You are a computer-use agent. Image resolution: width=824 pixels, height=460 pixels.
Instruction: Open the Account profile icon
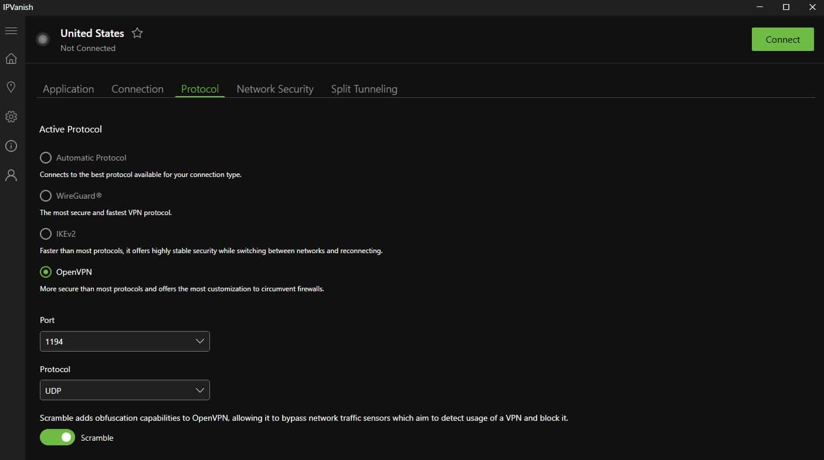coord(11,175)
